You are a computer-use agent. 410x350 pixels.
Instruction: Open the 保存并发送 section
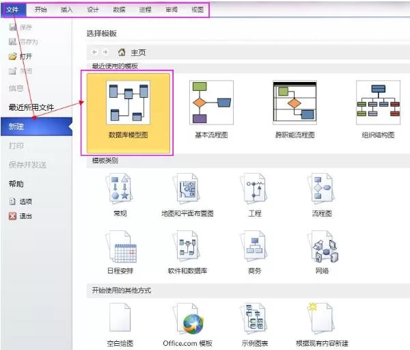(x=27, y=165)
